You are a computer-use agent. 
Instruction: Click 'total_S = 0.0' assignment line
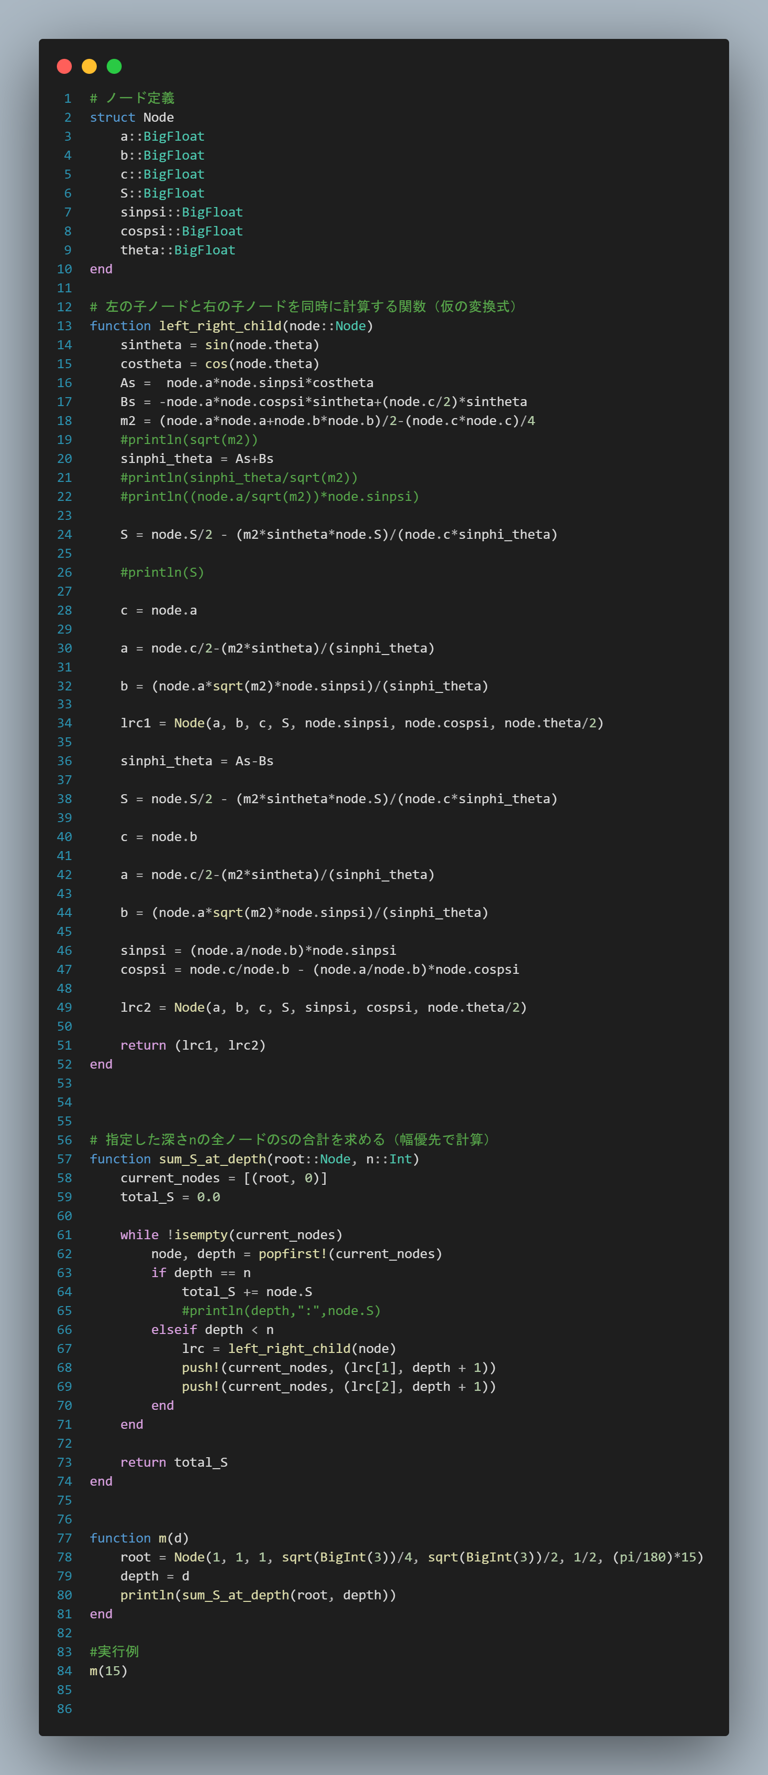coord(170,1197)
